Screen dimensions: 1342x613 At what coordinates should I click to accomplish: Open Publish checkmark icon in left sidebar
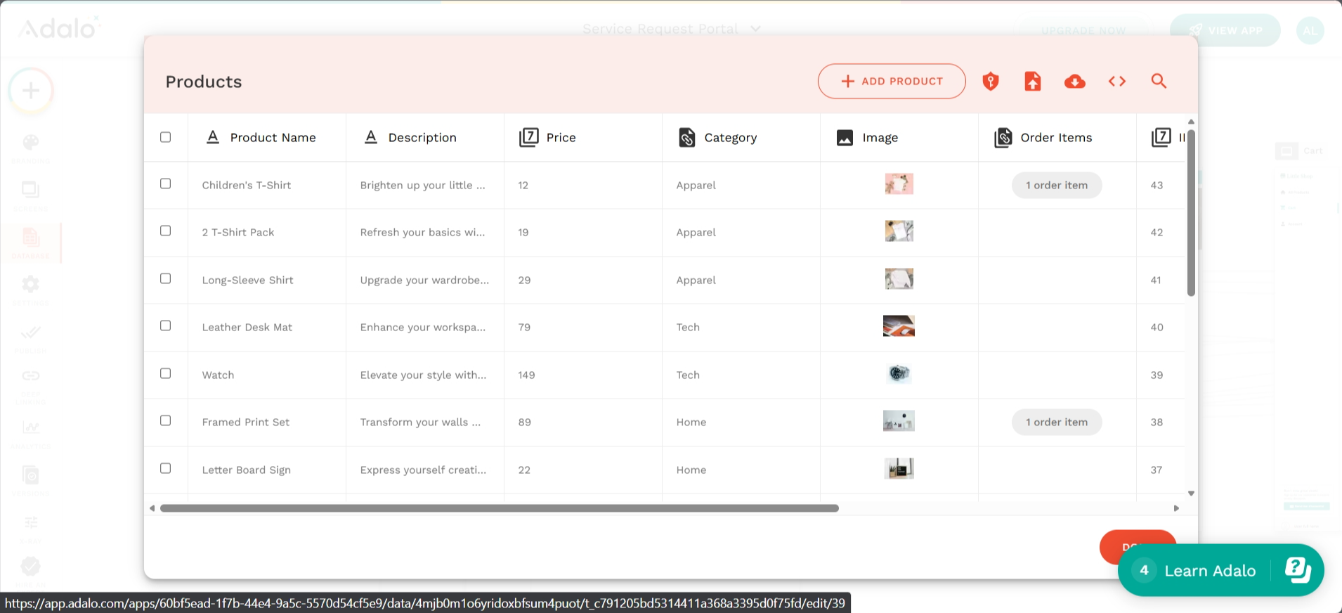click(31, 332)
